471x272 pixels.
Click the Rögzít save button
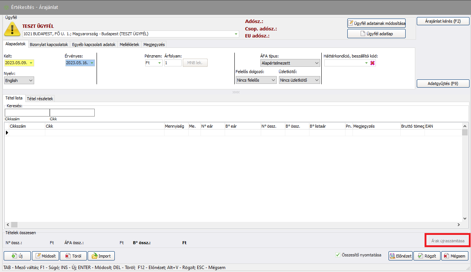tap(427, 256)
